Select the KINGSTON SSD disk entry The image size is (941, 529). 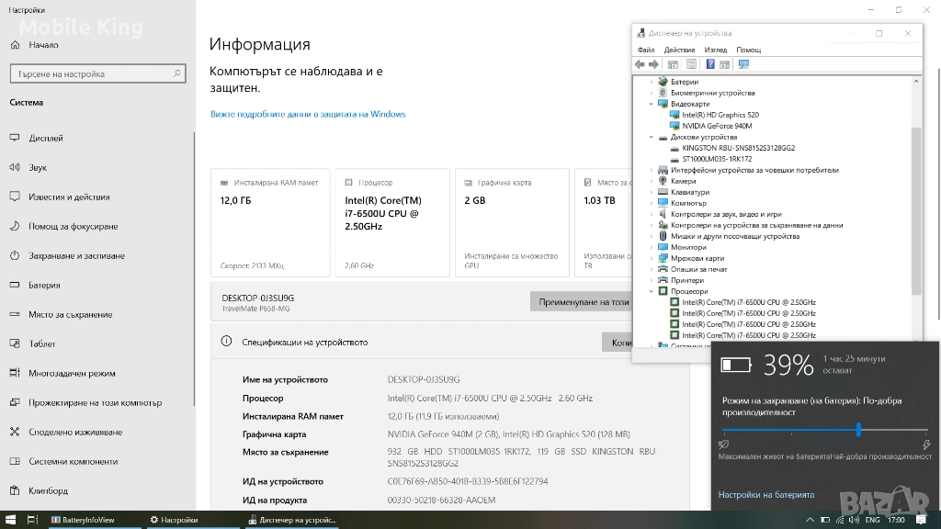pyautogui.click(x=738, y=148)
